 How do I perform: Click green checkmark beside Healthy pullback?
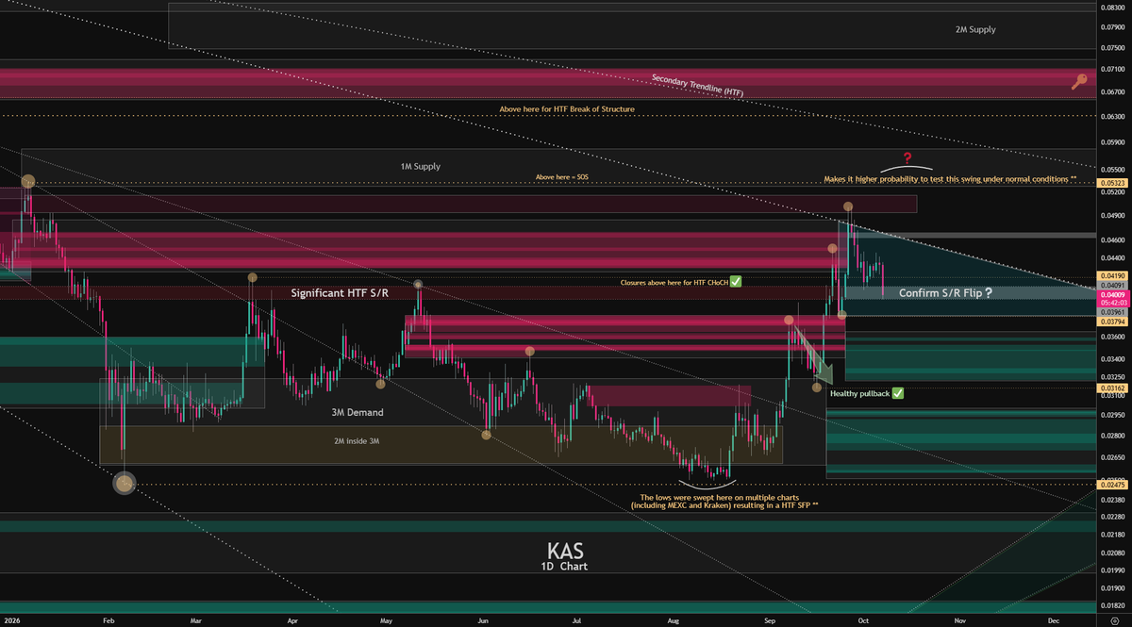pyautogui.click(x=897, y=392)
